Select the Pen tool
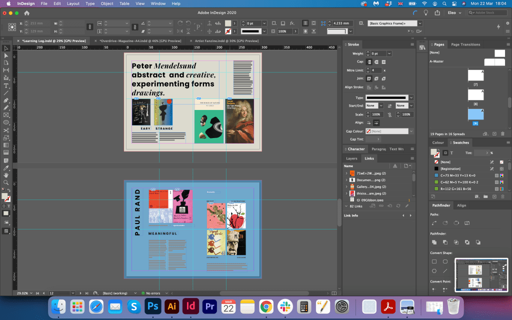The height and width of the screenshot is (320, 512). coord(6,100)
